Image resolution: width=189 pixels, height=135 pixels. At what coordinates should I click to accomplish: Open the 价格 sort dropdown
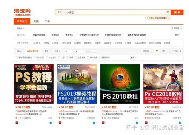[57, 51]
